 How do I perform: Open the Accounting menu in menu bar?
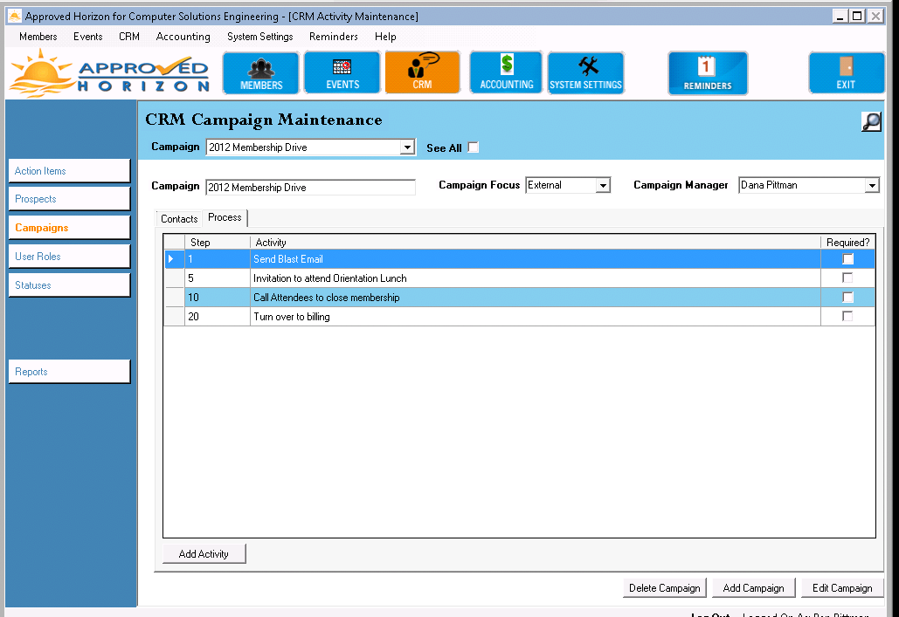pos(183,37)
